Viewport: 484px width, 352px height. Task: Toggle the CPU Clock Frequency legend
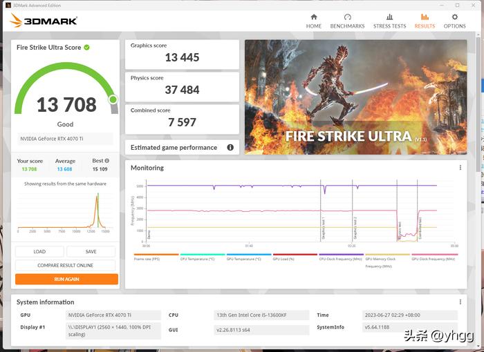pyautogui.click(x=341, y=257)
